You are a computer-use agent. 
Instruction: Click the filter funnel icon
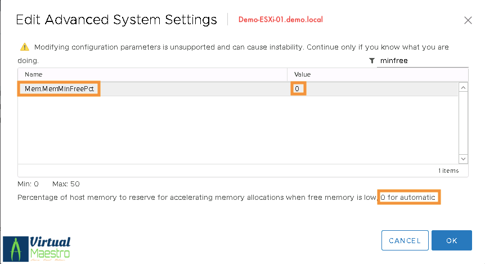(x=372, y=61)
